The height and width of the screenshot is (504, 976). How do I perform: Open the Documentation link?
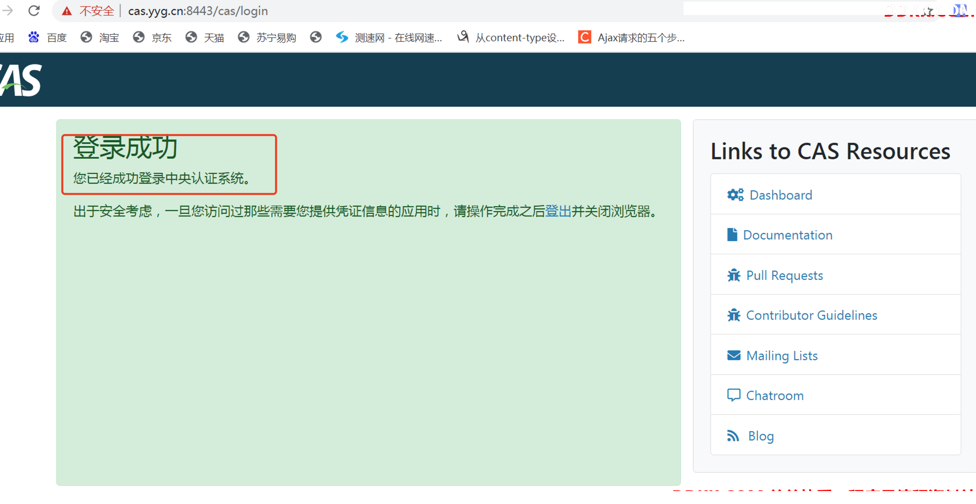788,235
